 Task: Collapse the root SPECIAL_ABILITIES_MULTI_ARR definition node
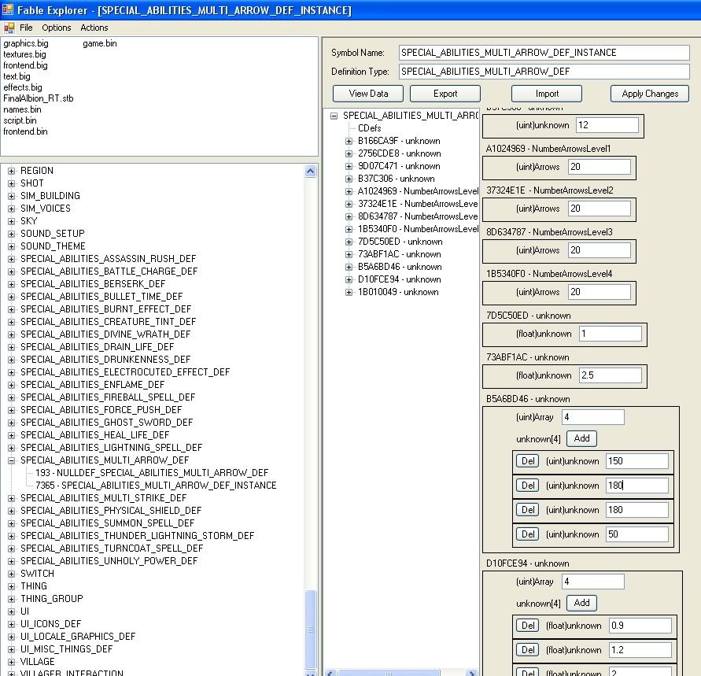(x=334, y=116)
